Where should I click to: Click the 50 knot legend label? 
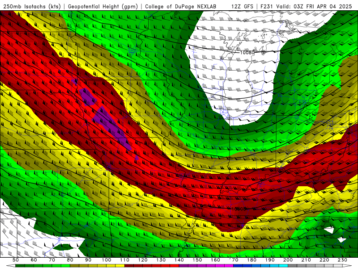16,260
